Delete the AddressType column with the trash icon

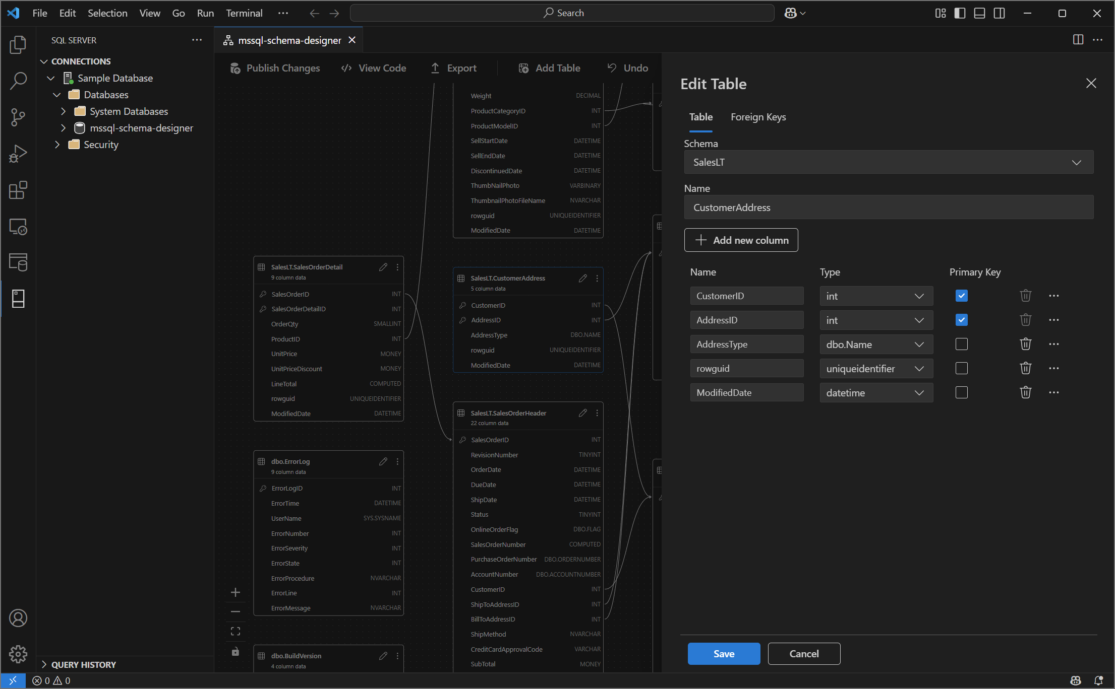pos(1025,344)
